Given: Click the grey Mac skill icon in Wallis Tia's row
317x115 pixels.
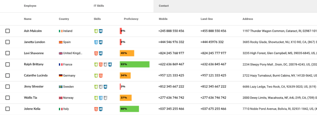Looking at the screenshot, I should [x=105, y=98].
